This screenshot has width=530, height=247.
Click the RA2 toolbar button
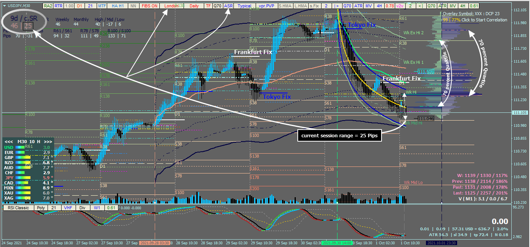[48, 6]
